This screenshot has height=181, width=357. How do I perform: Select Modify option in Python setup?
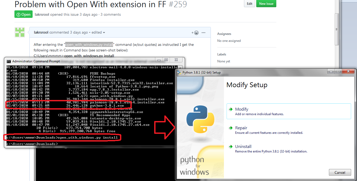[289, 111]
